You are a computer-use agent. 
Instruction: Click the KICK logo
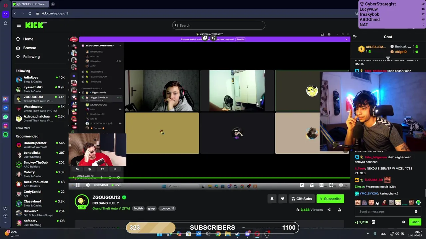pos(36,25)
